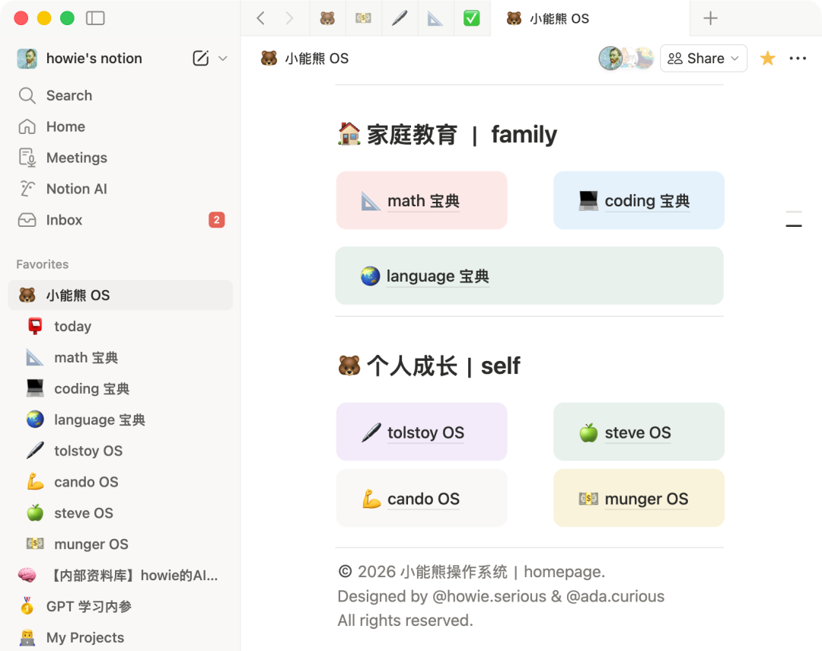Click the © 2026 小能熊操作系统 footer line
822x651 pixels.
tap(471, 572)
